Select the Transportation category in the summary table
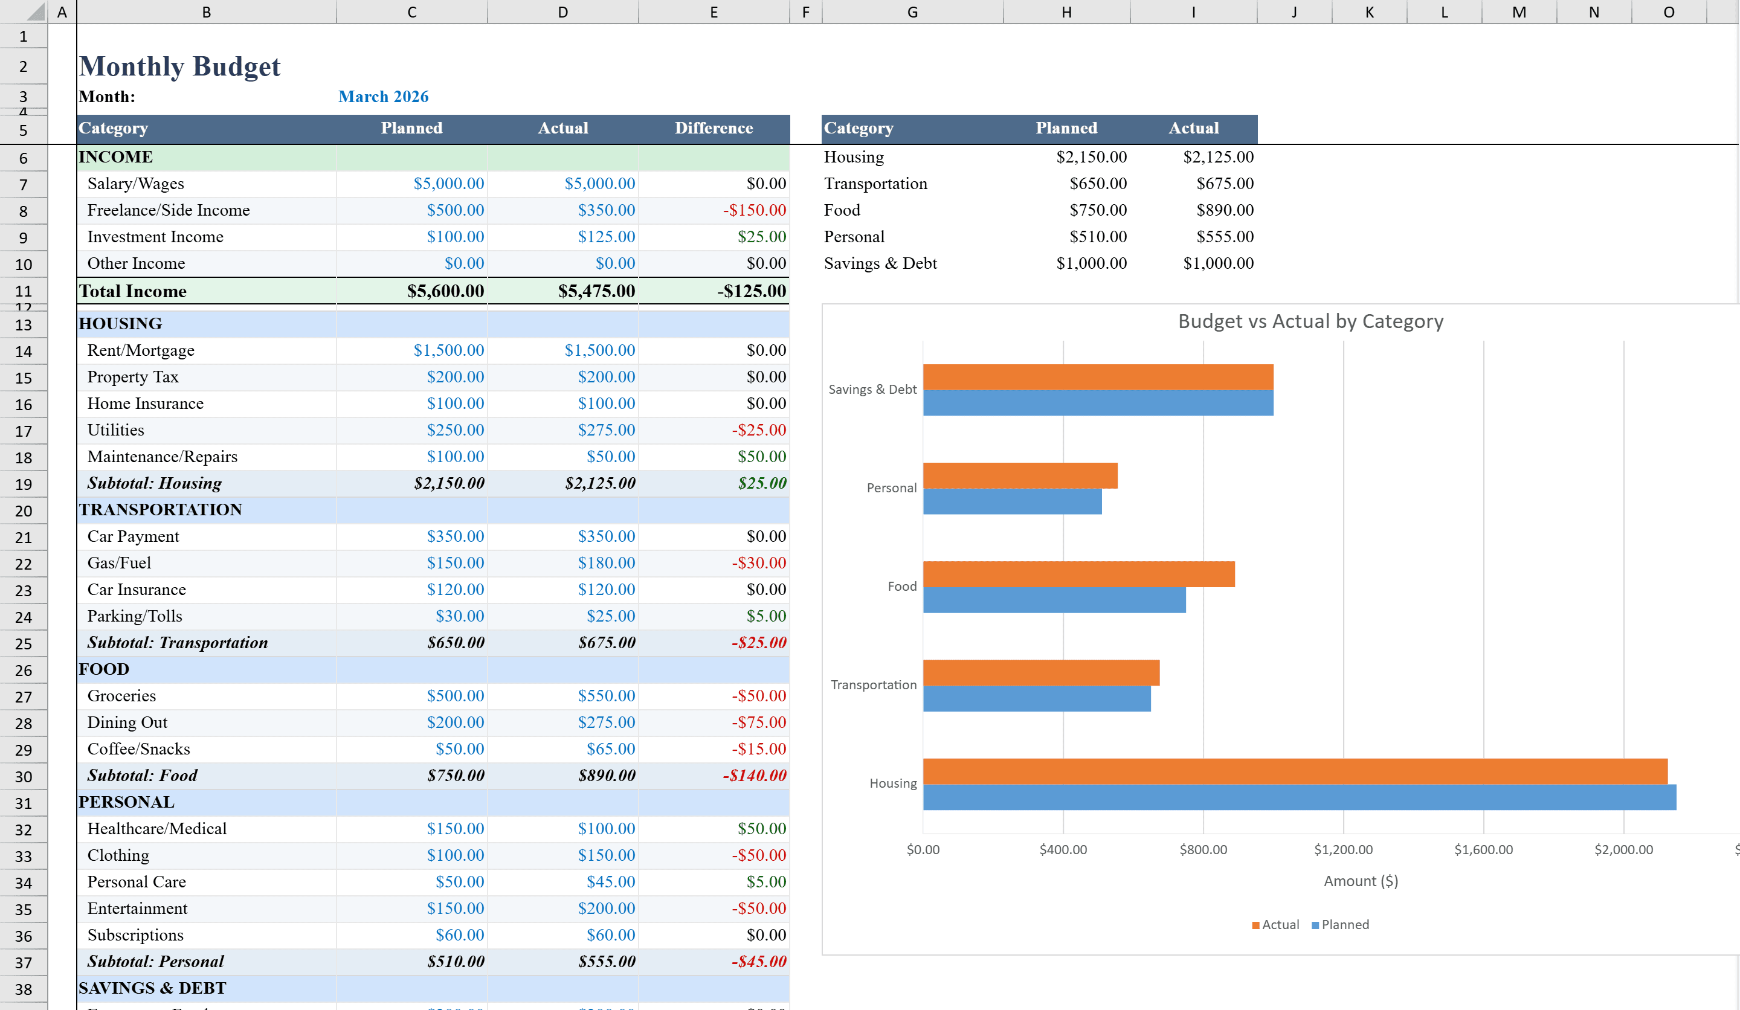The height and width of the screenshot is (1010, 1740). coord(875,183)
